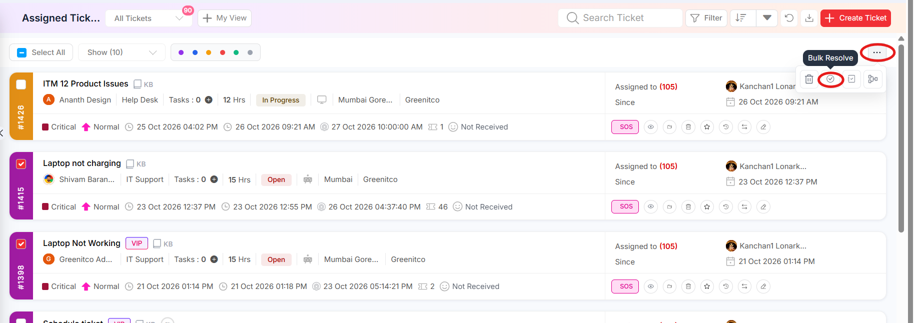This screenshot has width=914, height=323.
Task: Click the eye view icon for Laptop Not Working
Action: pos(651,286)
